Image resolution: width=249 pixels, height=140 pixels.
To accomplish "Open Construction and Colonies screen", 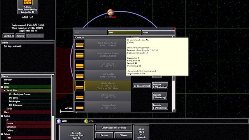I will [x=114, y=128].
